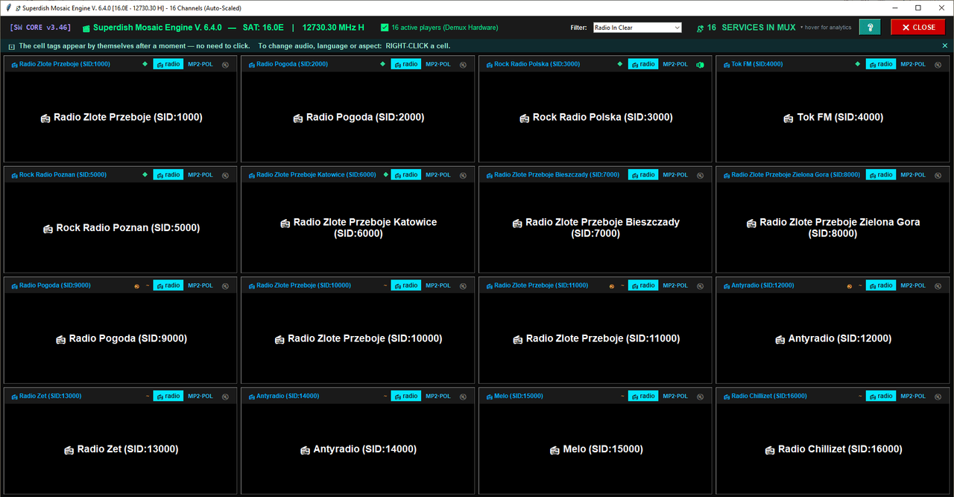Click the mute speaker icon on Antyradio SID:12000
The height and width of the screenshot is (497, 954).
tap(938, 285)
